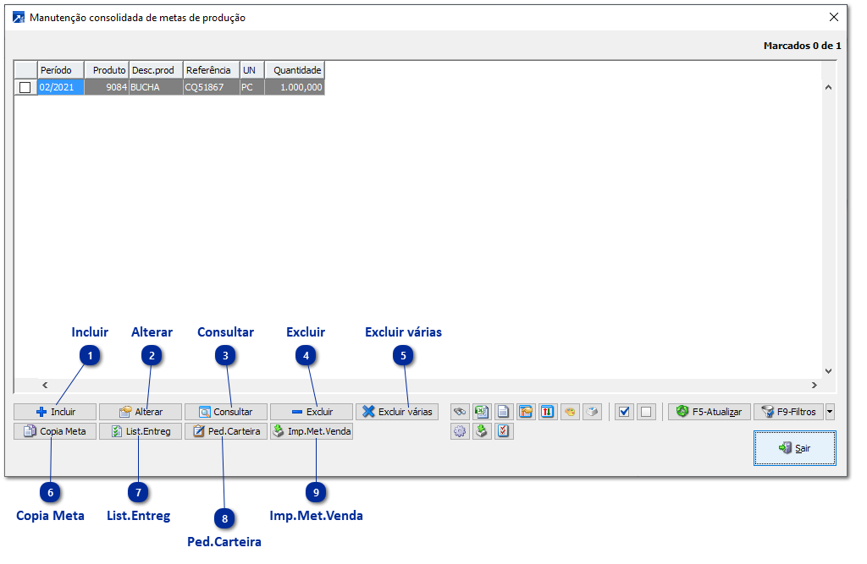Select the BUCHA description cell
This screenshot has width=867, height=564.
pos(156,87)
